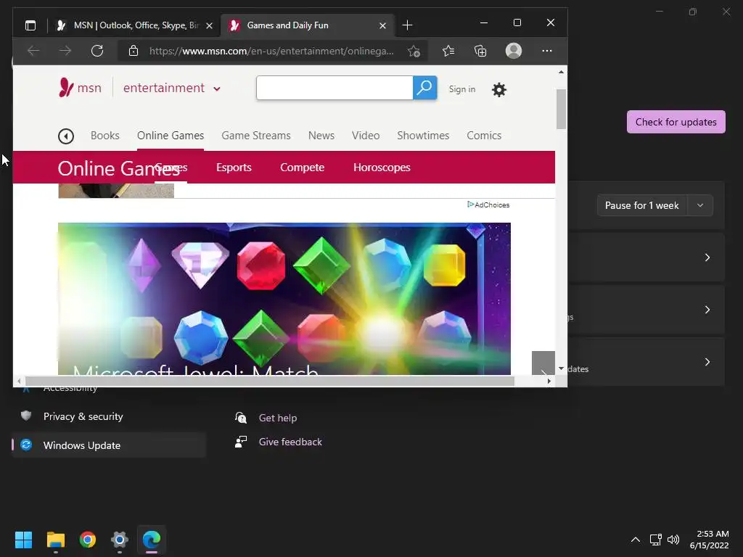Add this page to favorites star
Viewport: 743px width, 557px height.
414,51
